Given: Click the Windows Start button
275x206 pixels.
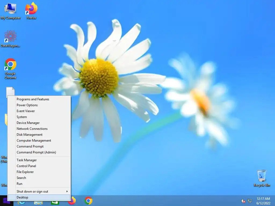Looking at the screenshot, I should coord(6,201).
